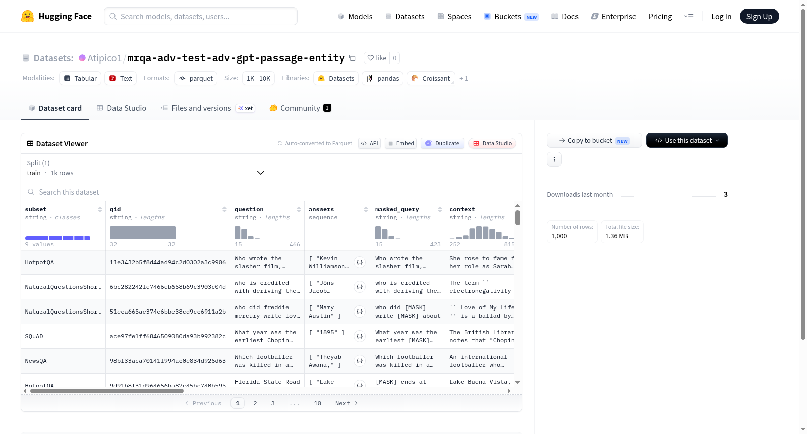Click the Text modality tag

pyautogui.click(x=121, y=78)
